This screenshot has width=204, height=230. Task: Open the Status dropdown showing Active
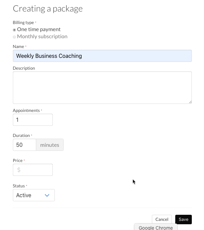34,195
